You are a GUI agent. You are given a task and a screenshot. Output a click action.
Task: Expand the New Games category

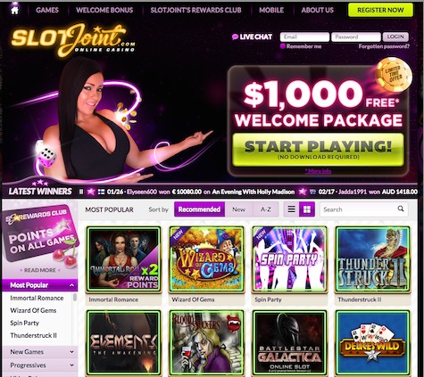tap(71, 352)
